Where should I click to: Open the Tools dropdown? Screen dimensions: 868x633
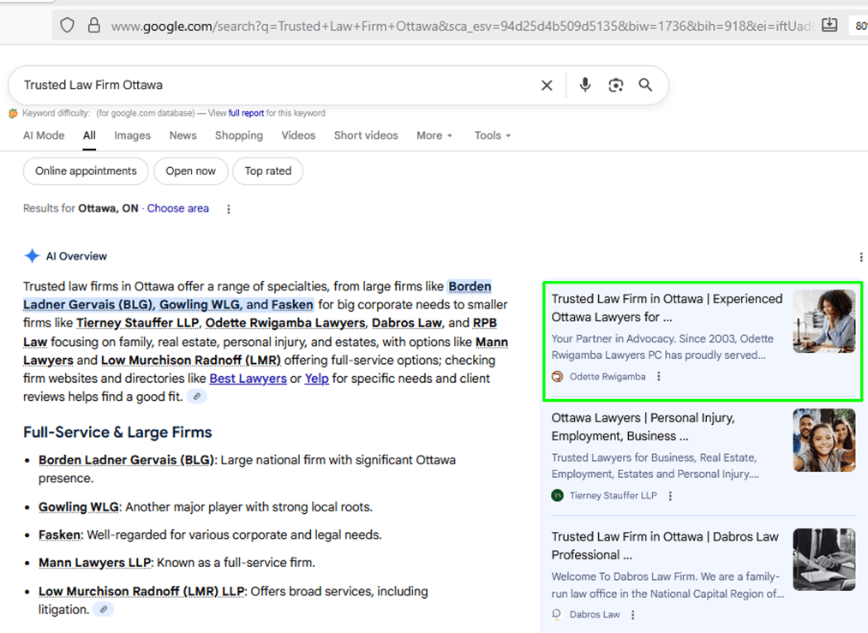pyautogui.click(x=493, y=135)
